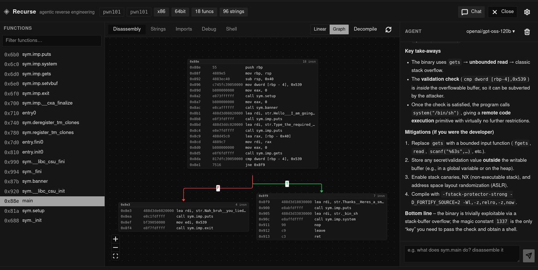Screen dimensions: 538x270
Task: Open the Debug tab
Action: [209, 29]
